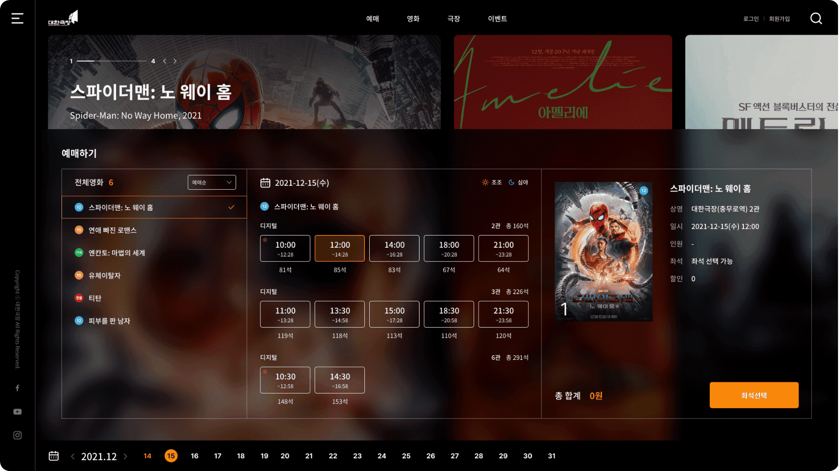Choose the 21:30 showtime in 3관
The height and width of the screenshot is (471, 839).
click(x=503, y=314)
